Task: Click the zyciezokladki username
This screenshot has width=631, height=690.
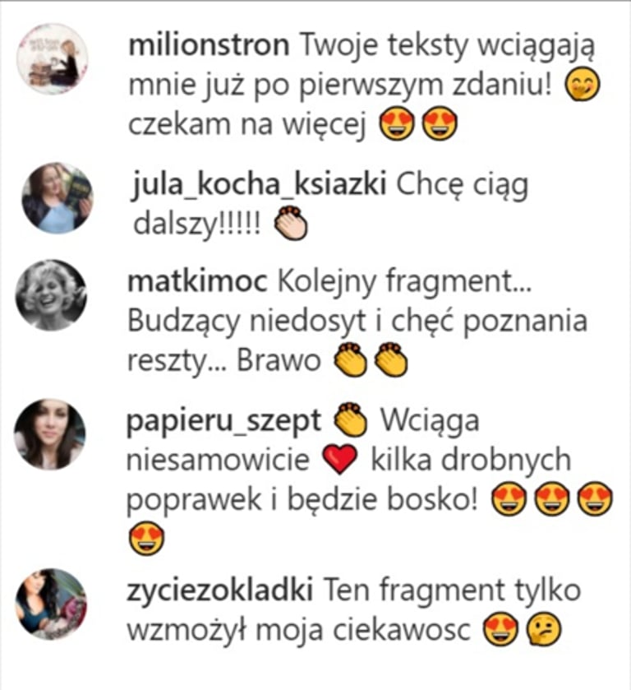Action: (x=220, y=590)
